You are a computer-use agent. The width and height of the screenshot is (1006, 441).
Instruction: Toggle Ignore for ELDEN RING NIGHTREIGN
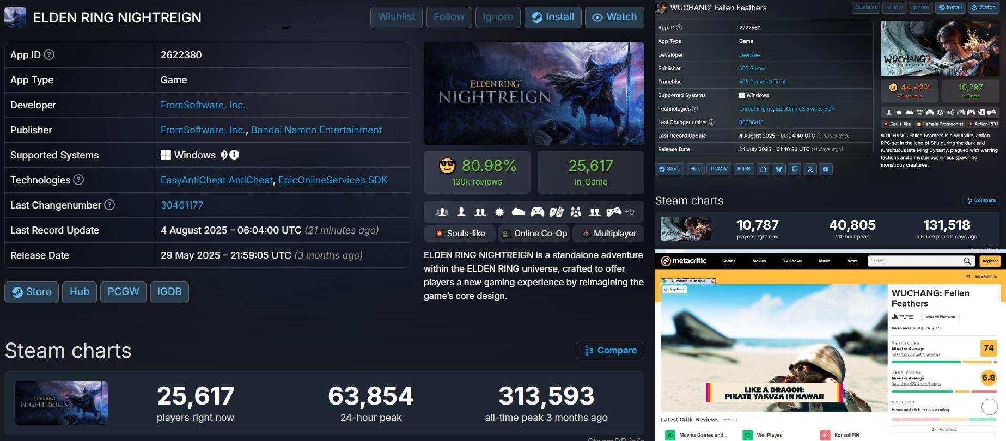coord(498,17)
